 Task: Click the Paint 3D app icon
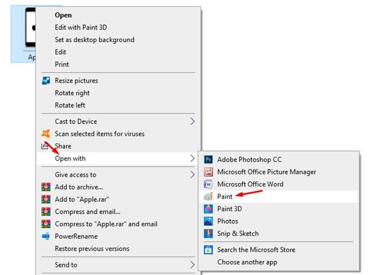(x=208, y=209)
